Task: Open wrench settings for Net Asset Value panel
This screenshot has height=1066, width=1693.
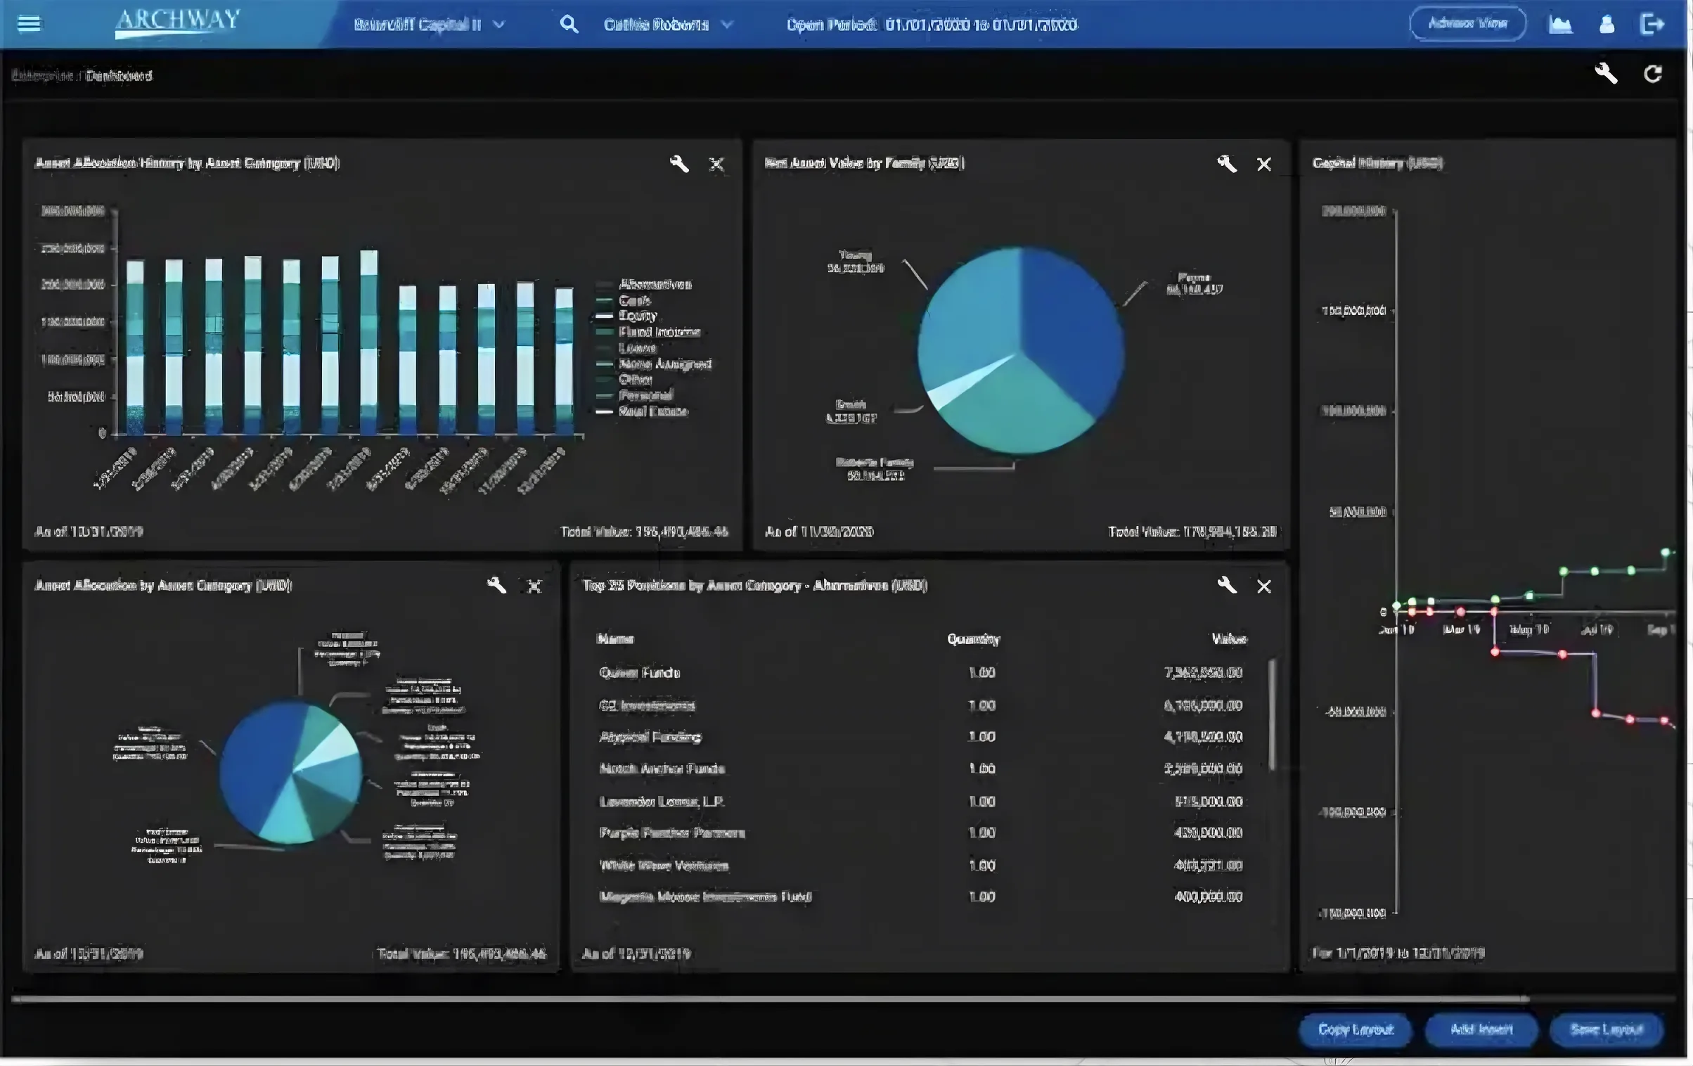Action: (1227, 164)
